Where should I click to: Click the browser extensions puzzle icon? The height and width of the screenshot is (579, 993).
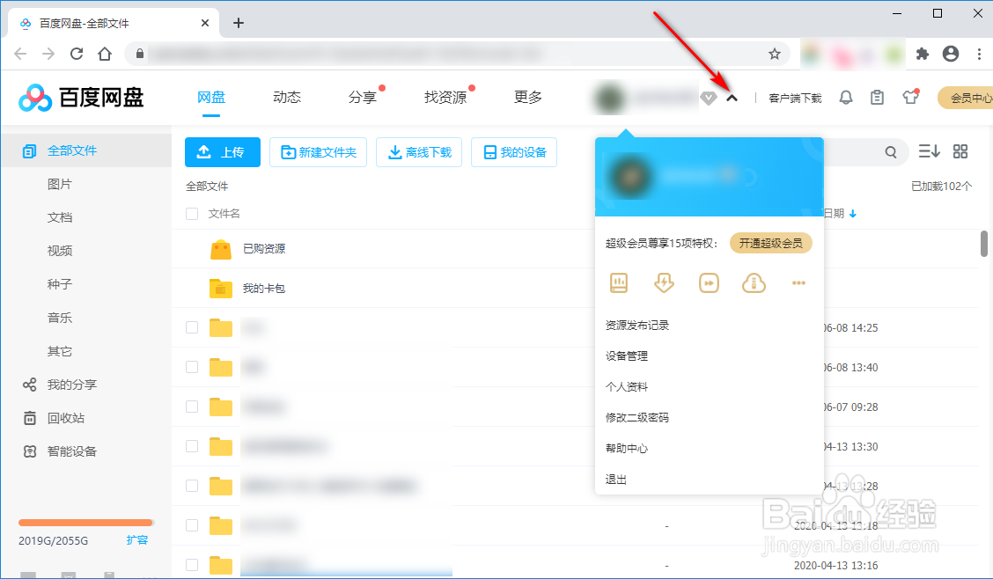922,54
